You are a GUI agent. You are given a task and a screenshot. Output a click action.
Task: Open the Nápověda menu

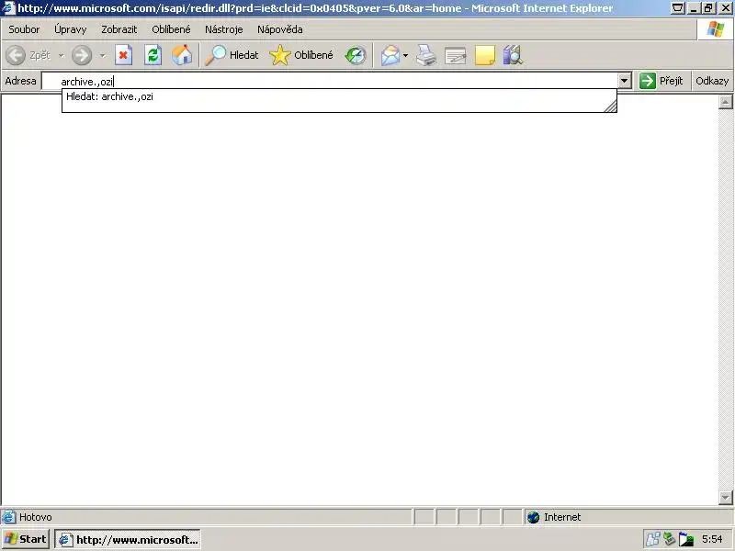click(280, 29)
